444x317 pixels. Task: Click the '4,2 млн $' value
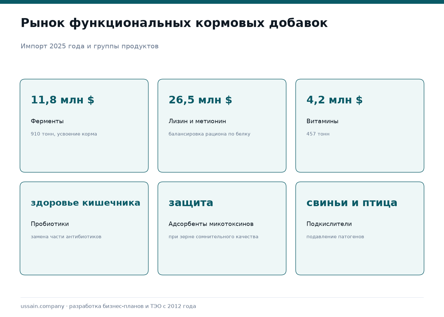pyautogui.click(x=335, y=100)
